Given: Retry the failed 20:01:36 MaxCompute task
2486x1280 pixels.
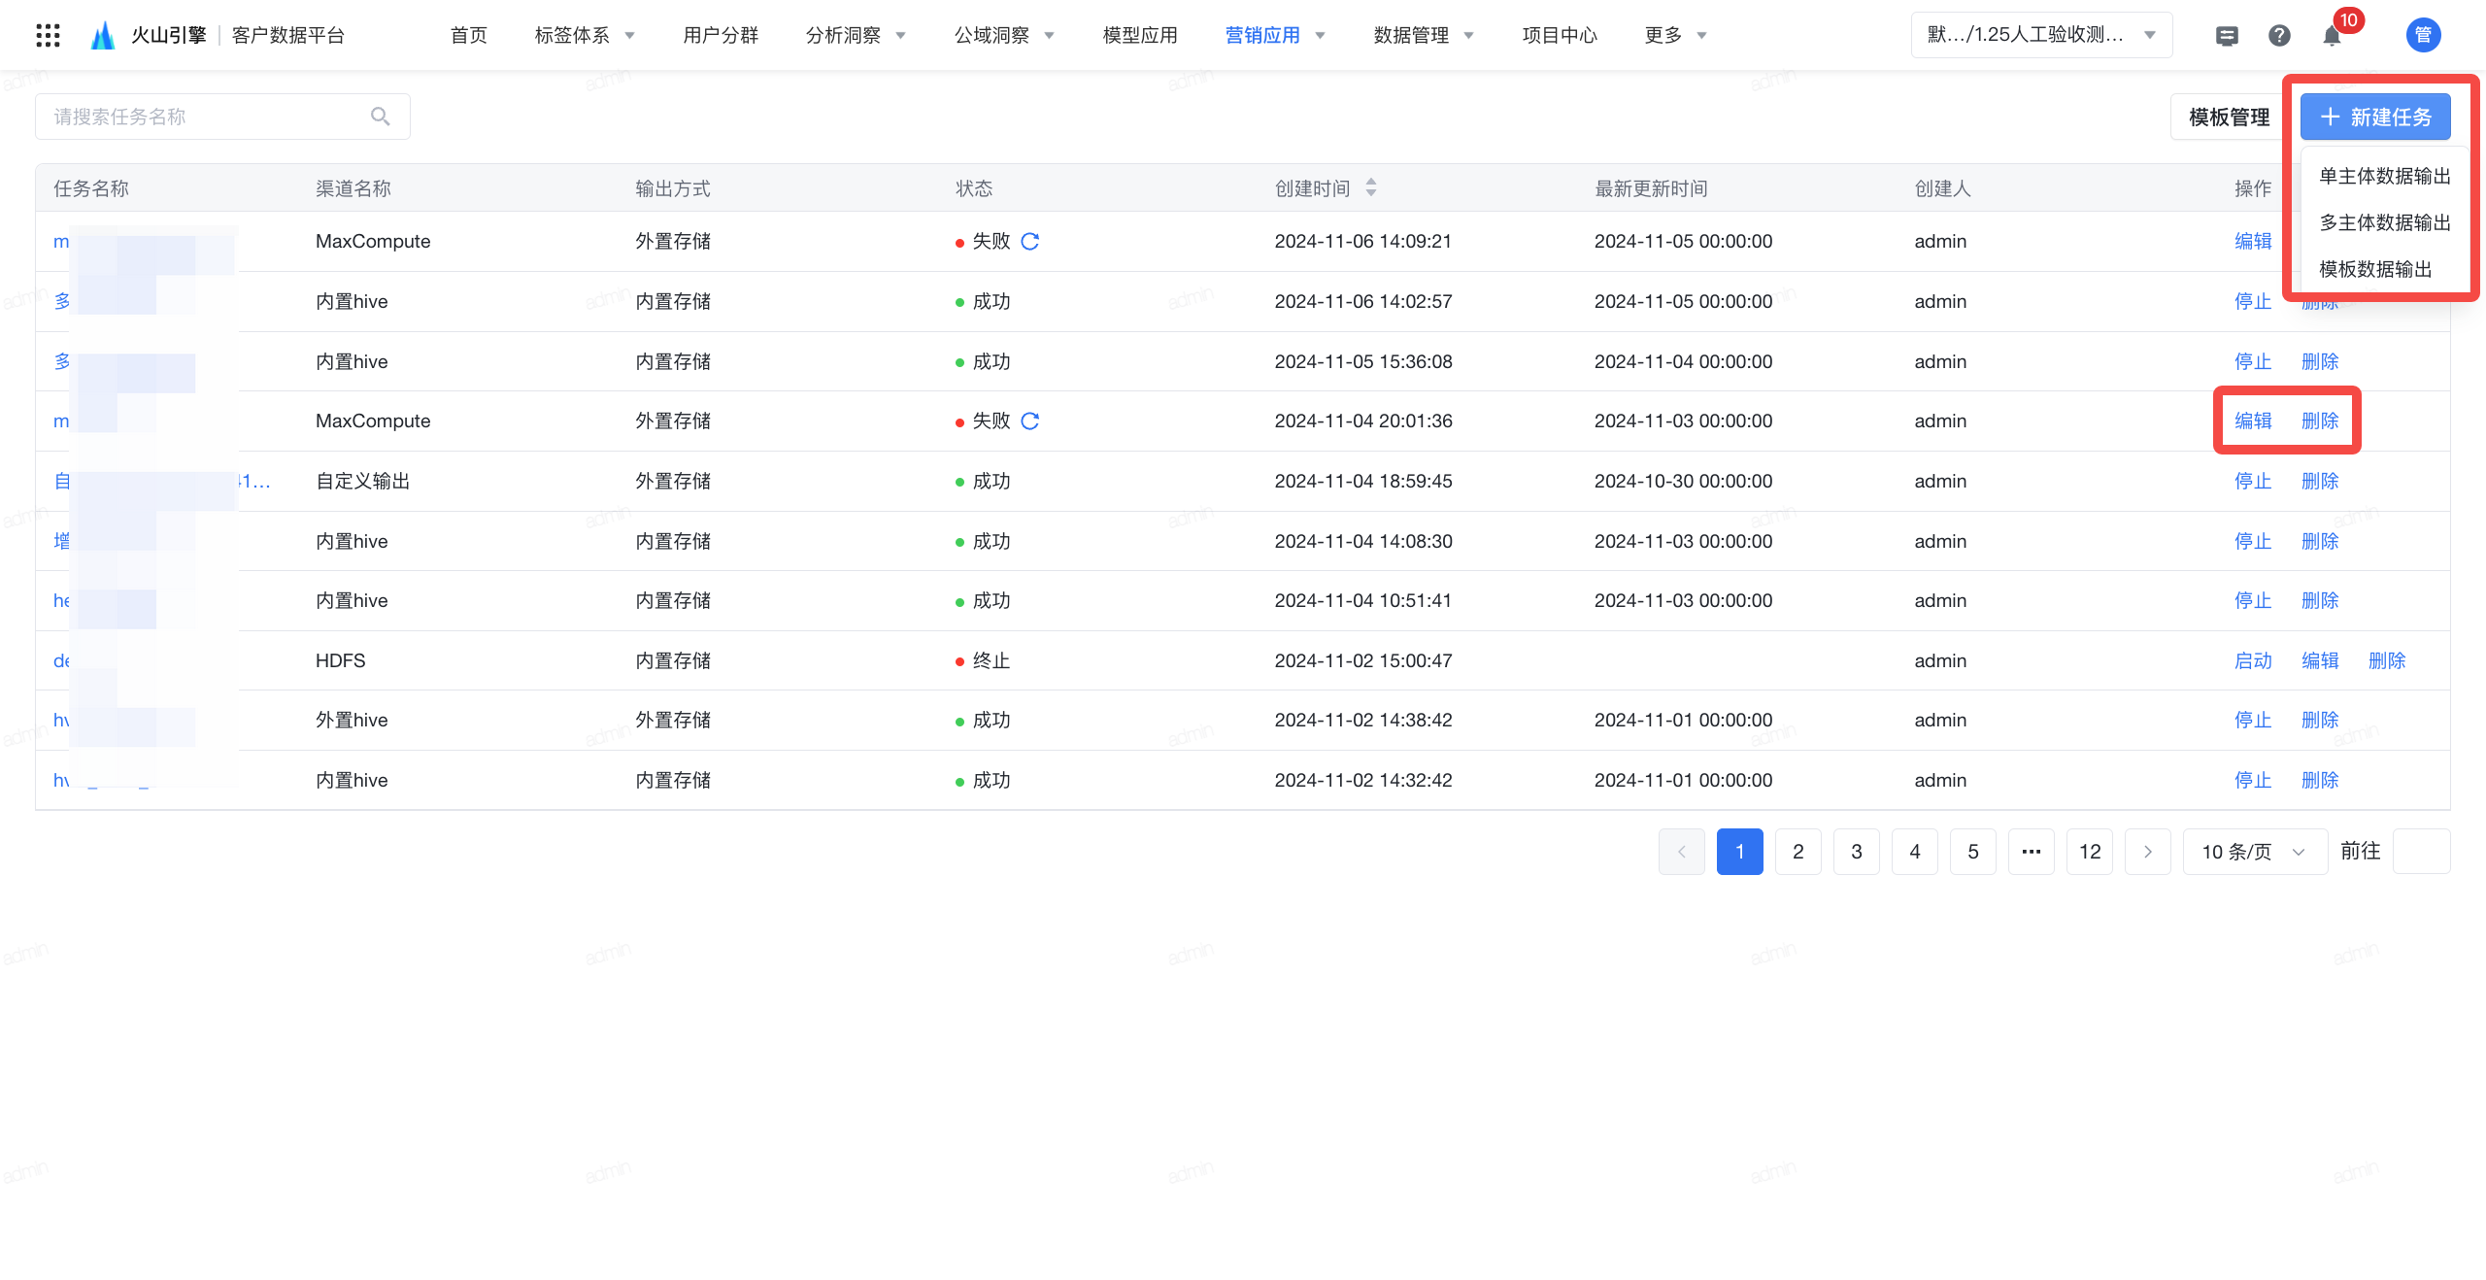Looking at the screenshot, I should click(1030, 421).
